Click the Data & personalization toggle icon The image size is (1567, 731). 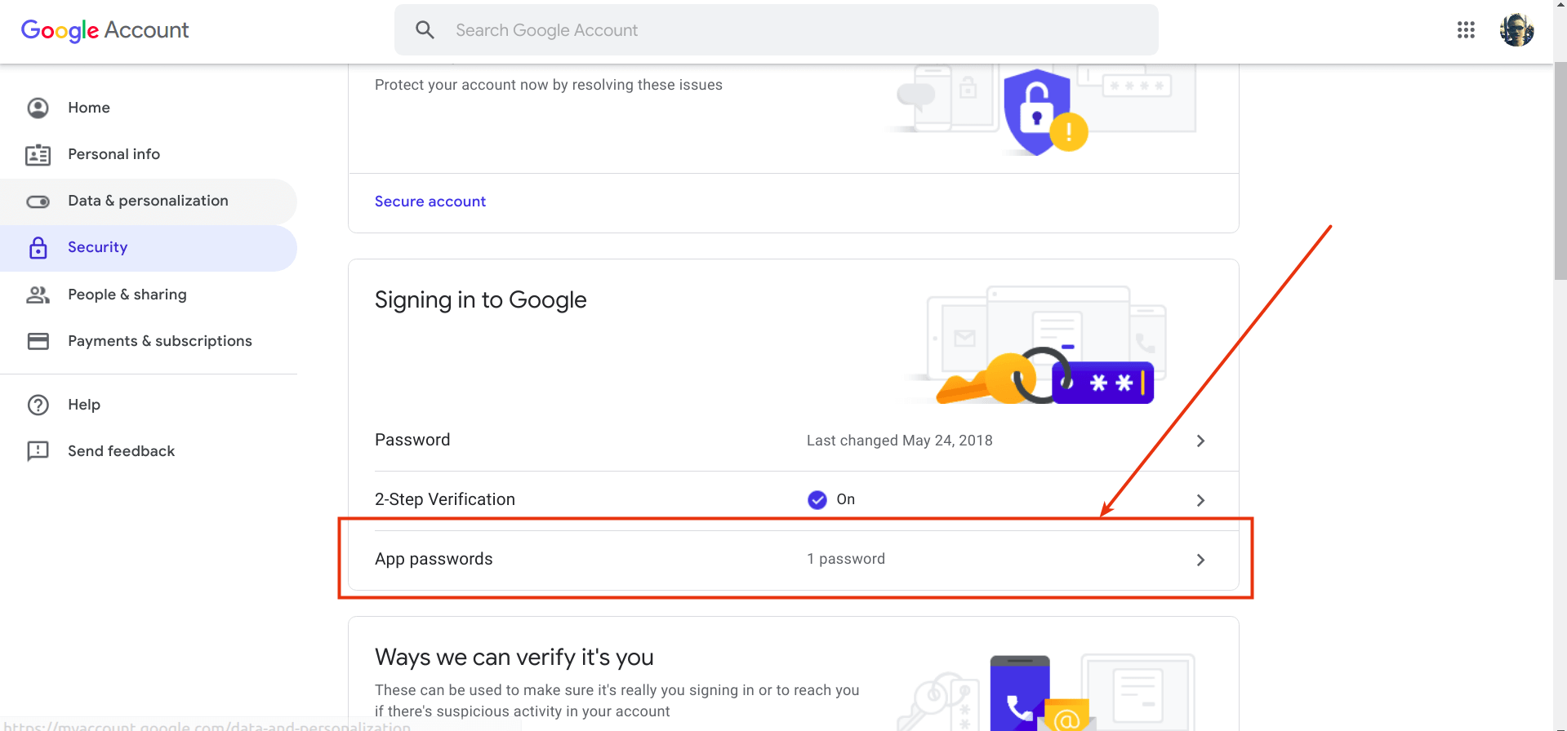tap(38, 202)
